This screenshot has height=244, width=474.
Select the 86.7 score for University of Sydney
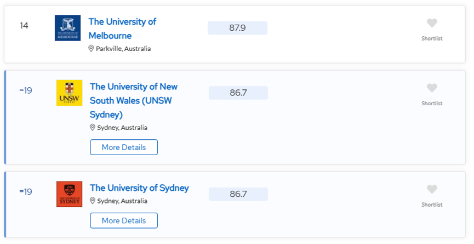point(238,194)
